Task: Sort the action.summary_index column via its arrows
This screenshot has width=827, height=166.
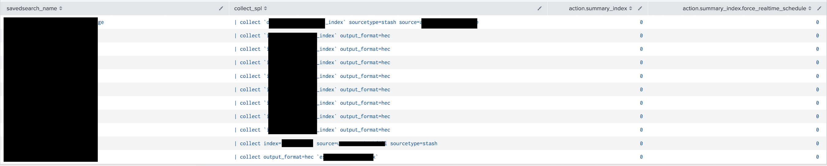Action: pyautogui.click(x=631, y=8)
